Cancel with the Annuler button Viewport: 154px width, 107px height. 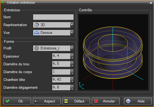pos(106,101)
